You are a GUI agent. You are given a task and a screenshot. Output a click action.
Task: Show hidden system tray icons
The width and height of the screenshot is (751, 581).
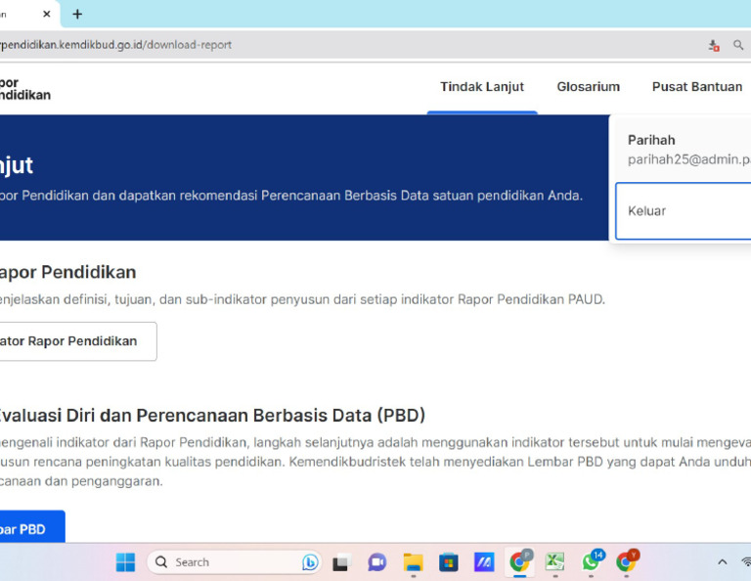[723, 562]
